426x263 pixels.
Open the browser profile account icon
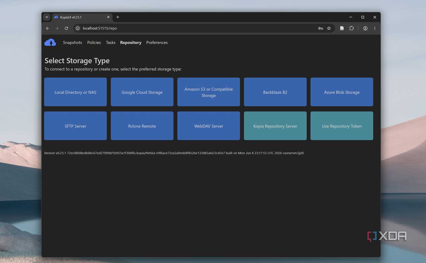point(365,28)
